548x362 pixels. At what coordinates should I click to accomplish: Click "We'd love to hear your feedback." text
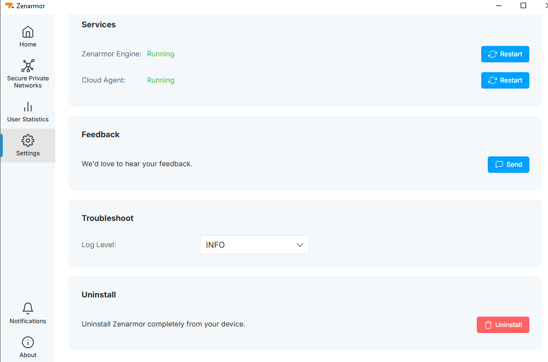click(x=137, y=164)
